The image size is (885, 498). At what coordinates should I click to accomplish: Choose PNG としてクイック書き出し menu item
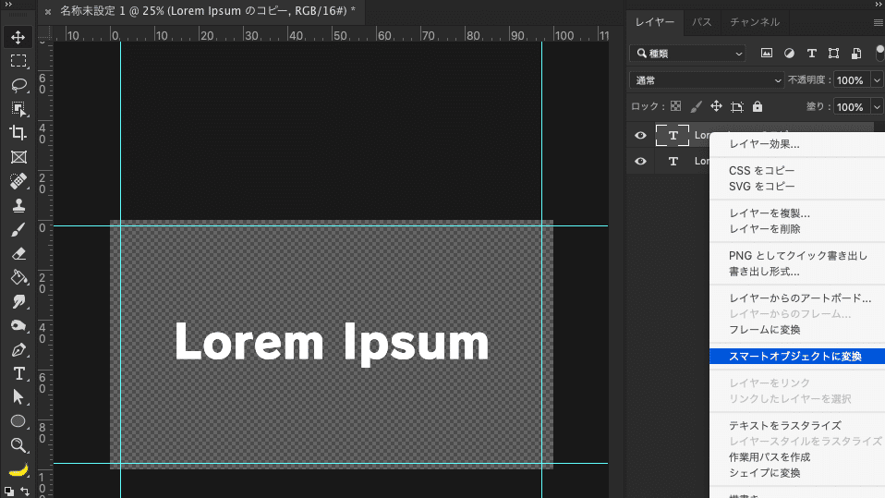coord(797,256)
